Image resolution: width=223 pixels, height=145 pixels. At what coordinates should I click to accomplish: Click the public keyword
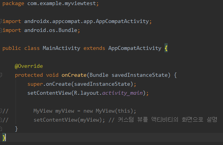(12, 48)
